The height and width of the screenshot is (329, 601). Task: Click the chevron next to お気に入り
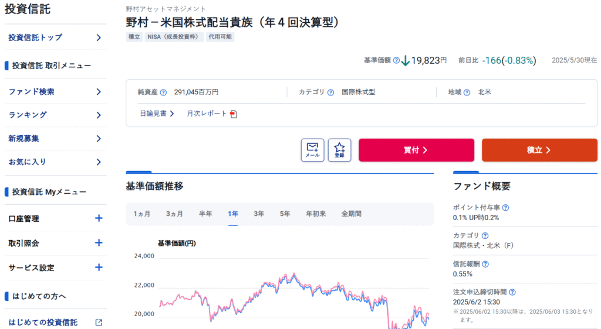click(99, 162)
